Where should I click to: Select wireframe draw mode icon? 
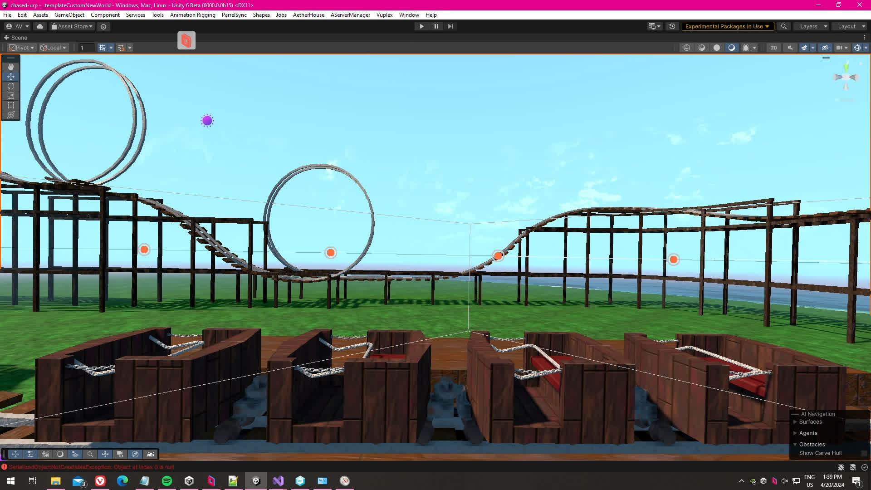pos(687,48)
